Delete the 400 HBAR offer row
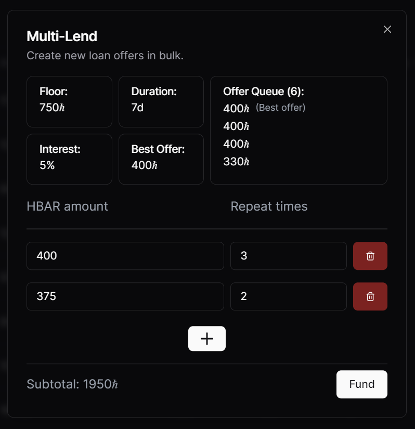The width and height of the screenshot is (415, 429). 370,256
